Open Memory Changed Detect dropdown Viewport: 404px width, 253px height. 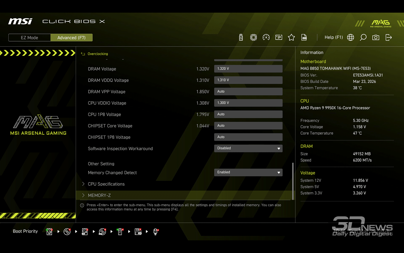[248, 172]
